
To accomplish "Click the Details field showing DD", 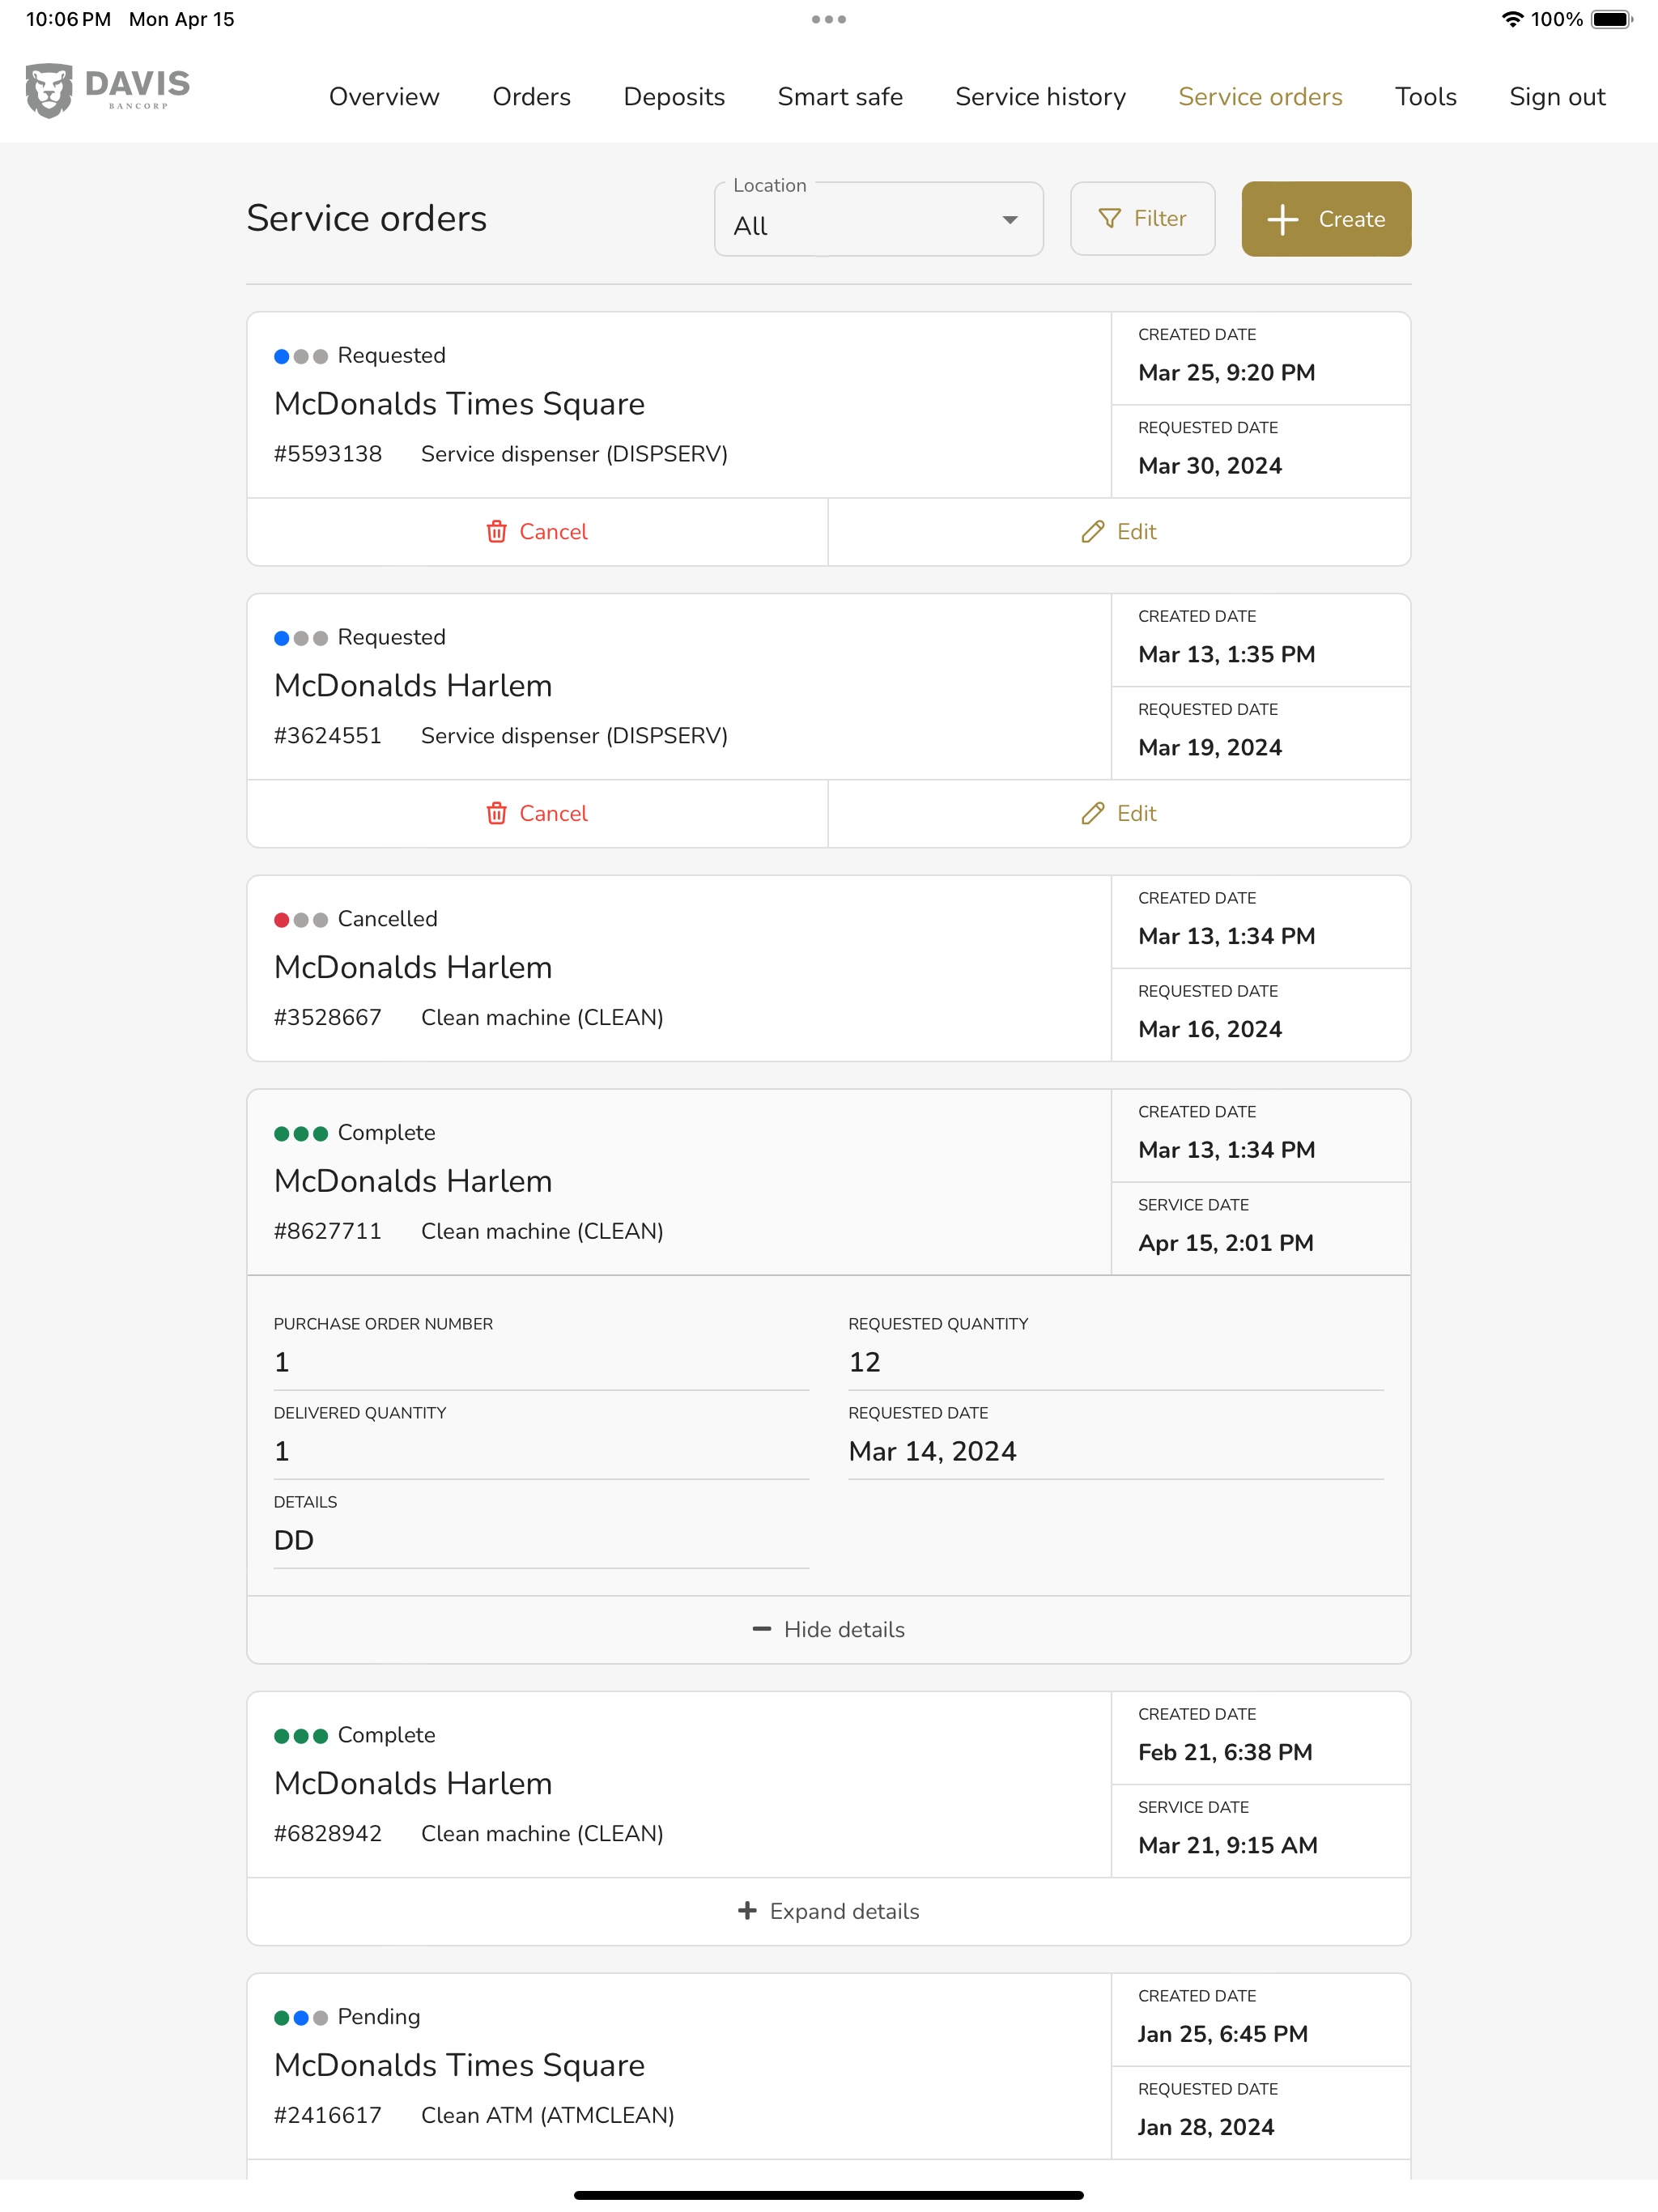I will (x=541, y=1541).
